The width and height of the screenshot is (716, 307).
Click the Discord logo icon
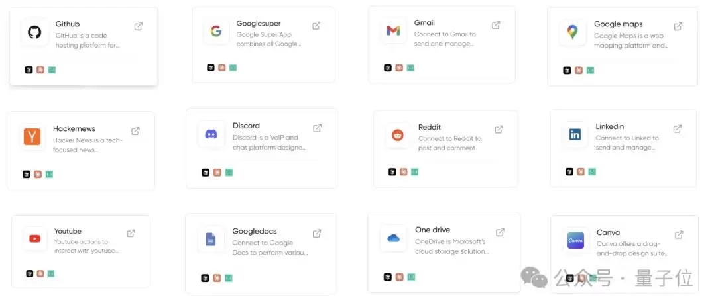point(211,134)
